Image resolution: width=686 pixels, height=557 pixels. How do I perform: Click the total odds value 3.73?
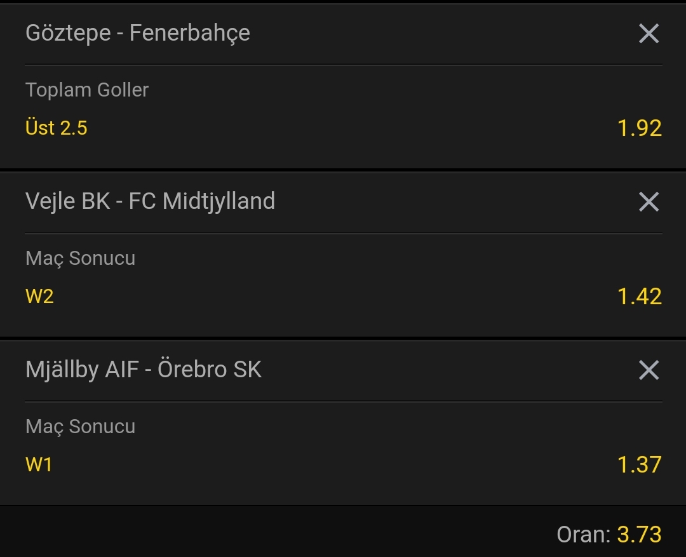tap(639, 535)
